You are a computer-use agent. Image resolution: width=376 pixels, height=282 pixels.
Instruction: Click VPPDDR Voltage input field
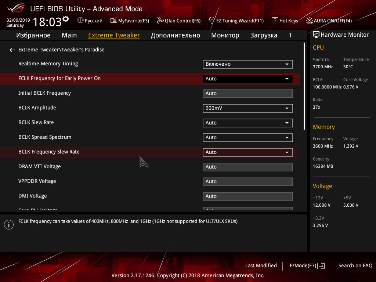pos(248,181)
